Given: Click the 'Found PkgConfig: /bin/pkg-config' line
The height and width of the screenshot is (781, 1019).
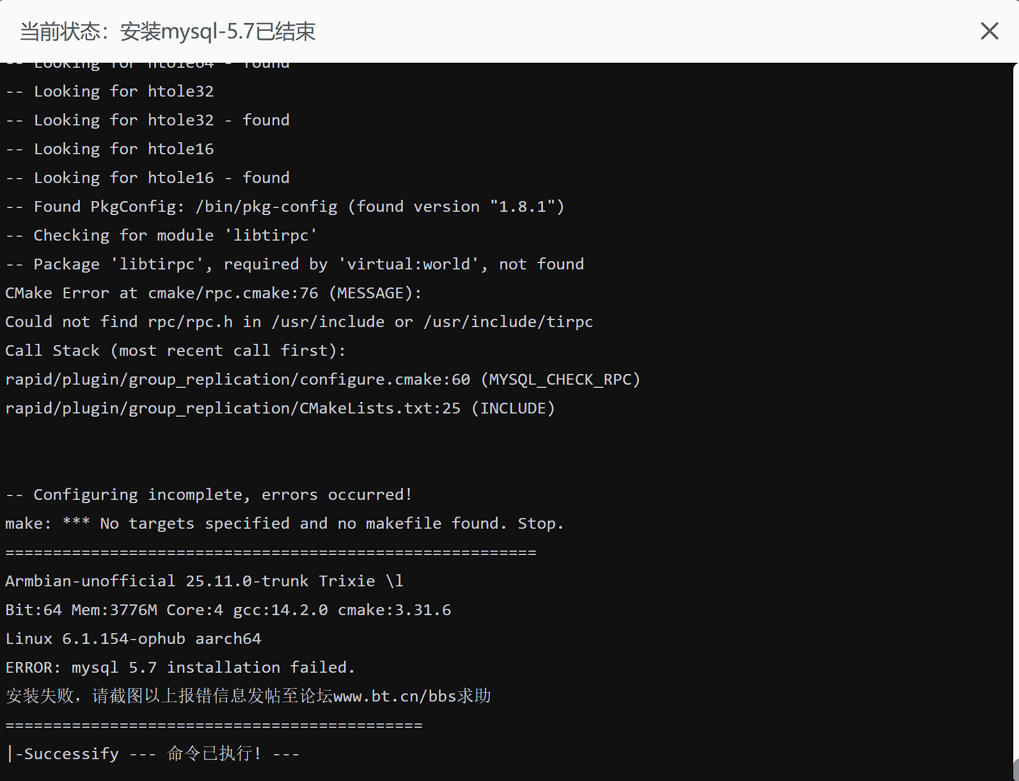Looking at the screenshot, I should 285,207.
